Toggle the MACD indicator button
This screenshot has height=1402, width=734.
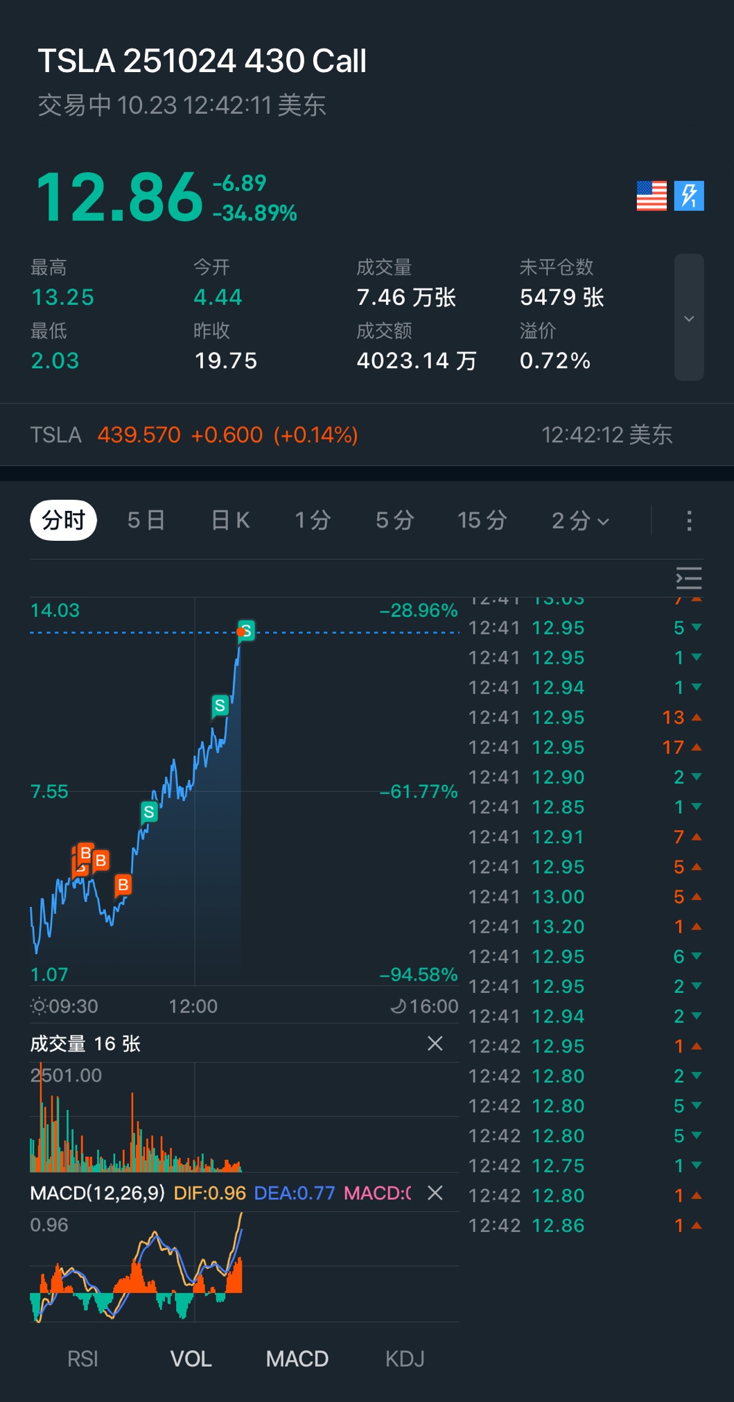(x=297, y=1358)
